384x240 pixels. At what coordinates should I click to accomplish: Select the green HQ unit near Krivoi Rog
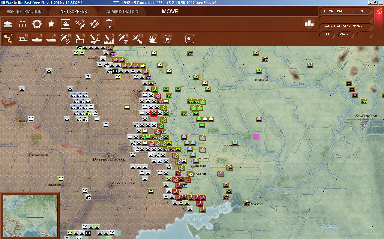pyautogui.click(x=61, y=179)
